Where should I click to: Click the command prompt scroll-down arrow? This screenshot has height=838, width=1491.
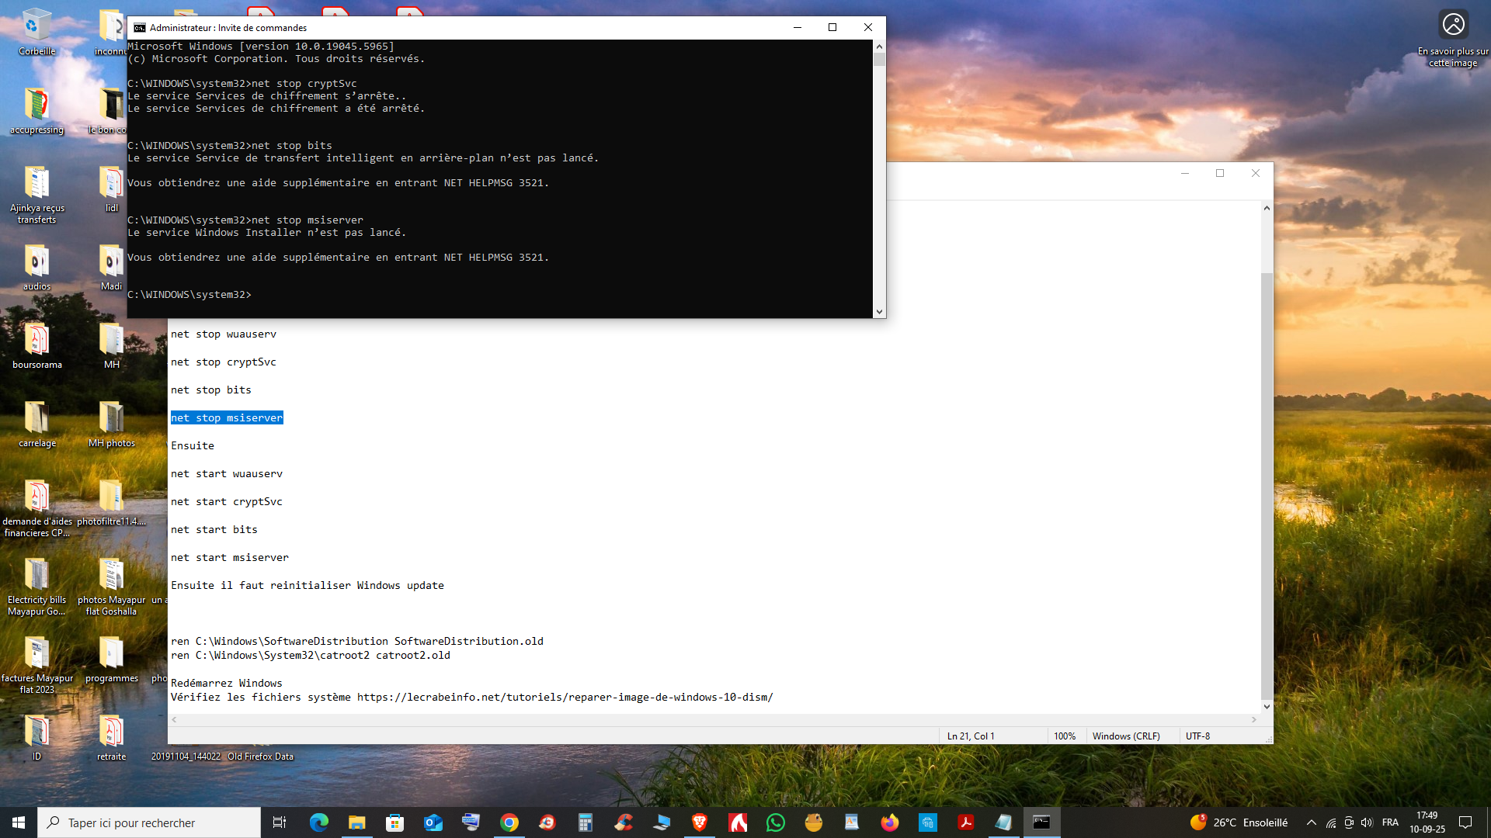coord(879,311)
